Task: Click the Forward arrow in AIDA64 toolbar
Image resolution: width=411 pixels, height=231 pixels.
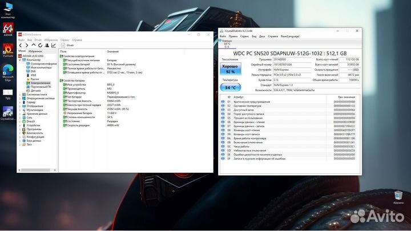Action: (27, 46)
